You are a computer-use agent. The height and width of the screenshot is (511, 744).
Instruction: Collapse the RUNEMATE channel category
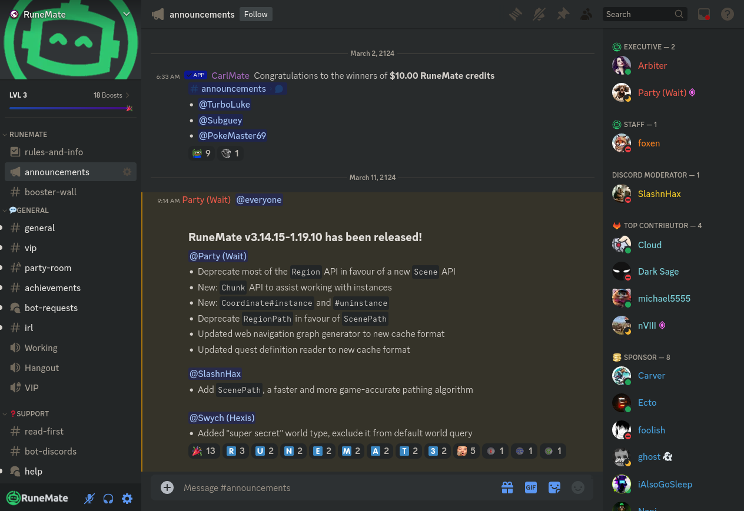tap(28, 135)
